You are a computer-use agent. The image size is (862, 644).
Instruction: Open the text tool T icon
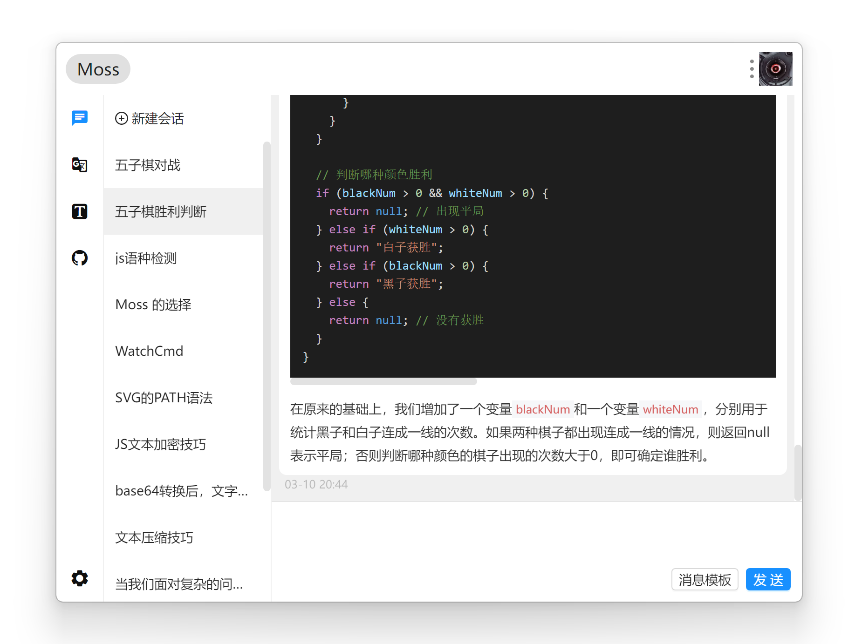coord(80,211)
